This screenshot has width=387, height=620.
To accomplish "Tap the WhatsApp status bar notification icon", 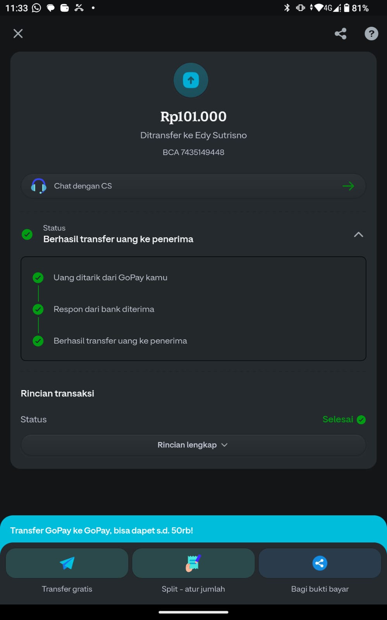I will pyautogui.click(x=36, y=8).
